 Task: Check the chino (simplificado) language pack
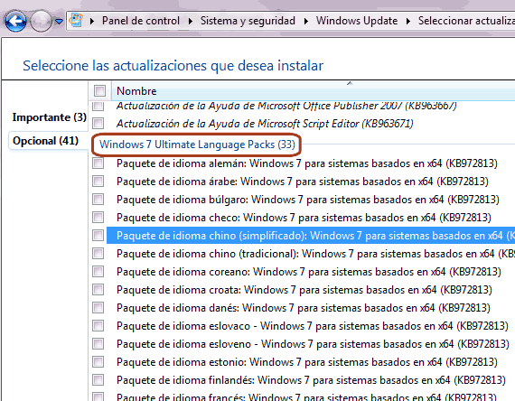[x=98, y=236]
